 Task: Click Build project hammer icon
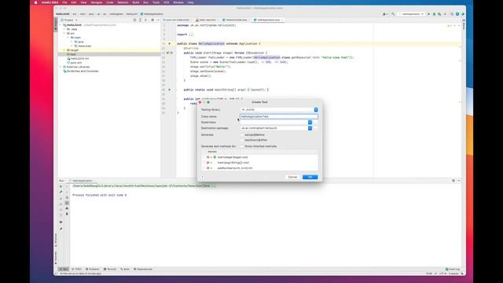(x=393, y=14)
